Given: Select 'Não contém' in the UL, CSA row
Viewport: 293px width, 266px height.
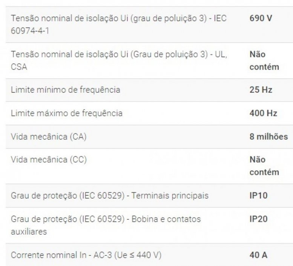Looking at the screenshot, I should (264, 61).
